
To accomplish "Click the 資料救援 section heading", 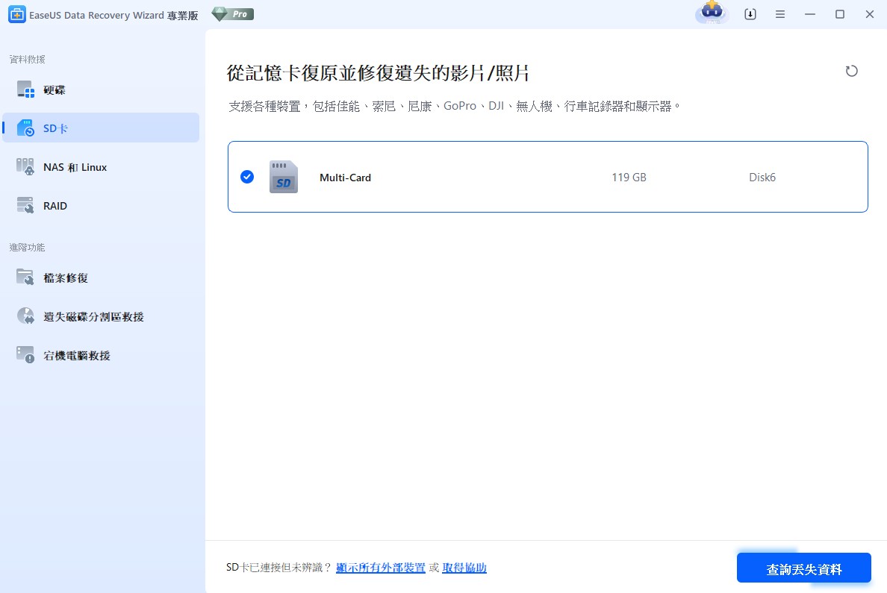I will 27,60.
